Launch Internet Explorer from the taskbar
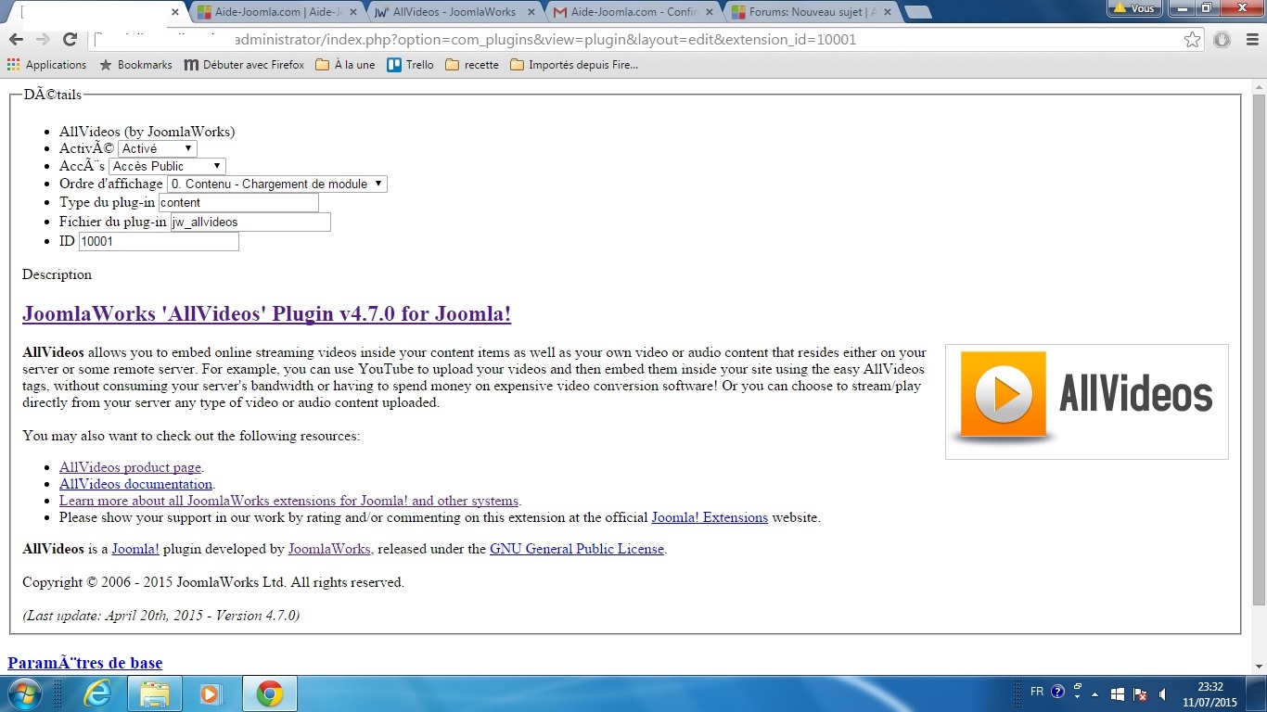Viewport: 1267px width, 712px height. coord(96,693)
